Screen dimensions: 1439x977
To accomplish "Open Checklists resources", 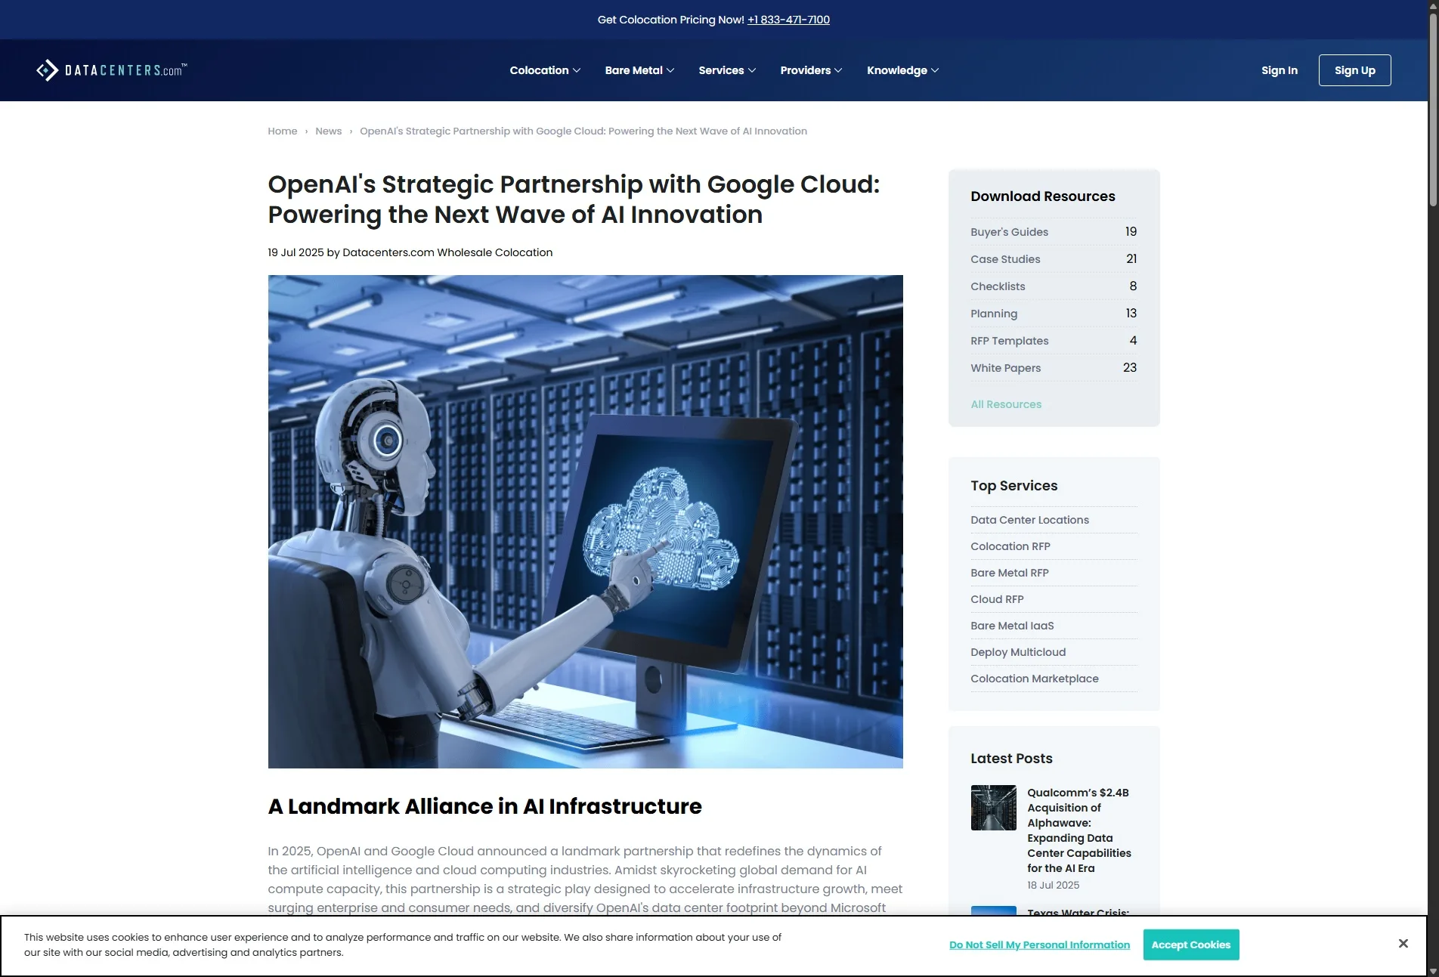I will (998, 286).
